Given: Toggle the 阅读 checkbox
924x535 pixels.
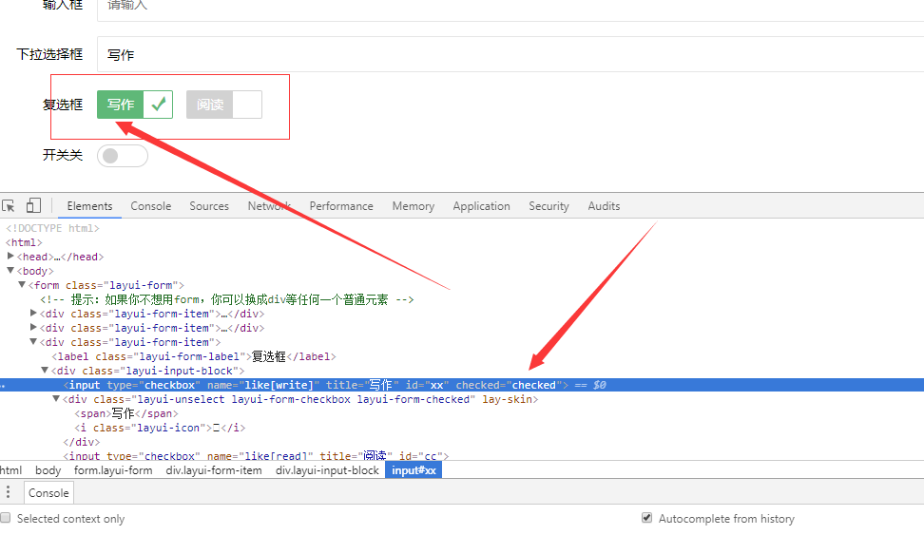Looking at the screenshot, I should (224, 105).
